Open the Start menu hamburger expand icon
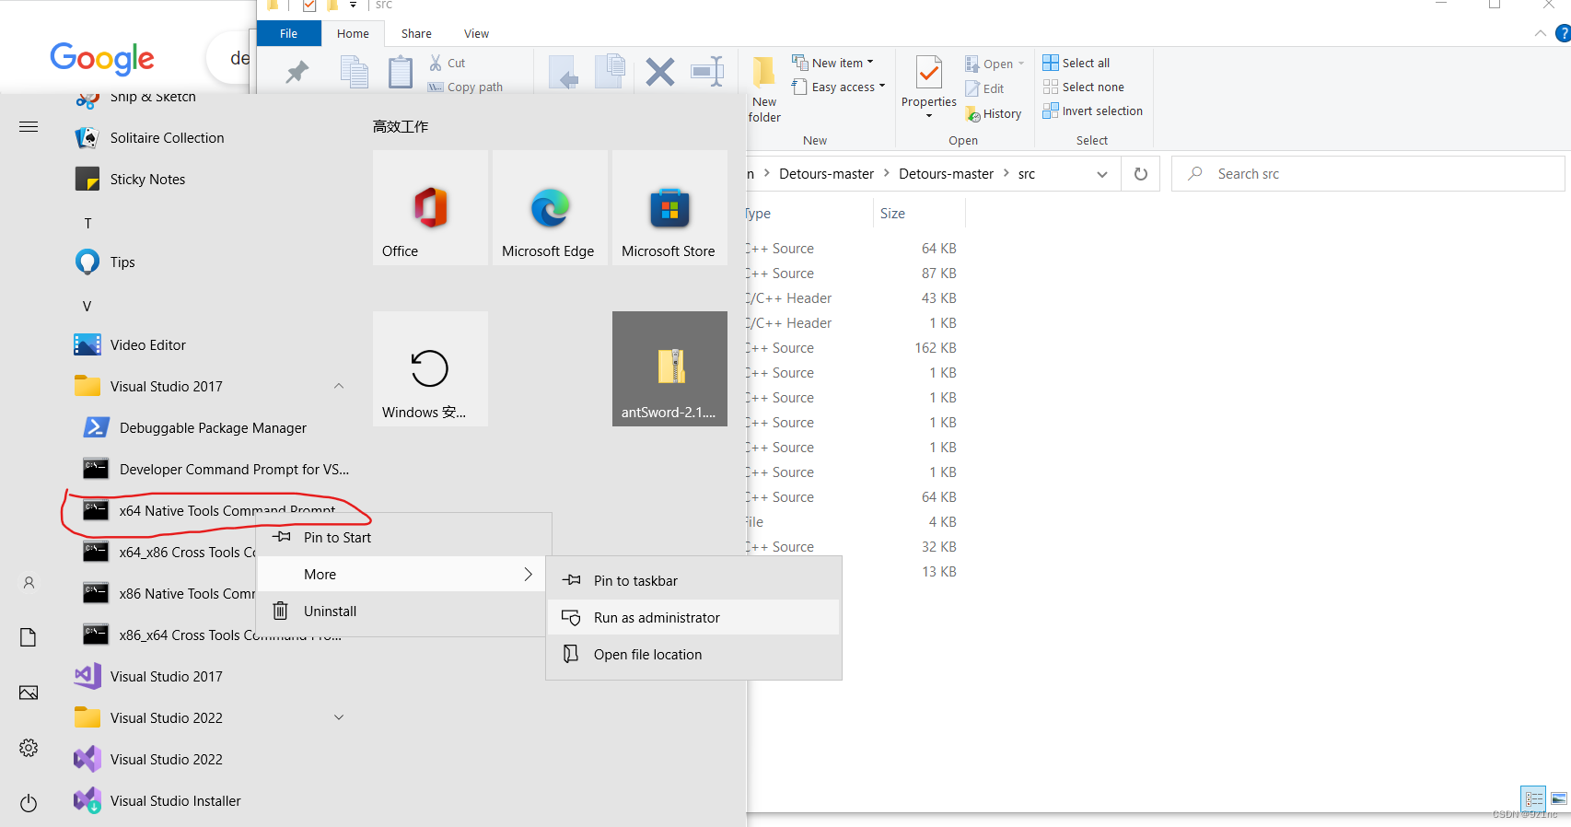The image size is (1571, 827). click(x=29, y=126)
